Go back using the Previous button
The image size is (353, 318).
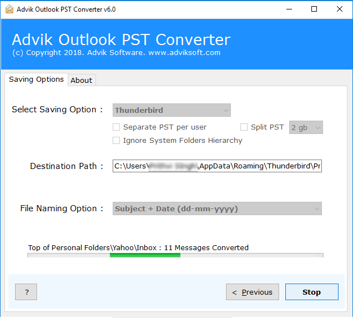point(253,292)
